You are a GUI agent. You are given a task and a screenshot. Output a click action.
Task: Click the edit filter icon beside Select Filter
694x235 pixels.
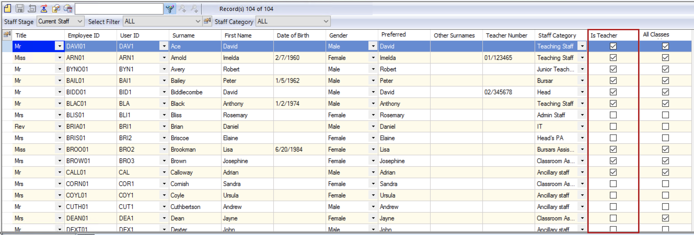pos(207,21)
